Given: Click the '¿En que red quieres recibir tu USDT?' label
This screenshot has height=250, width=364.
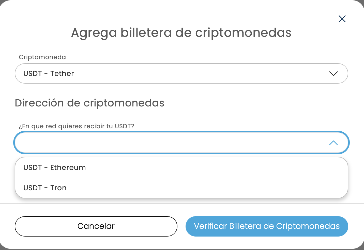Looking at the screenshot, I should 76,126.
